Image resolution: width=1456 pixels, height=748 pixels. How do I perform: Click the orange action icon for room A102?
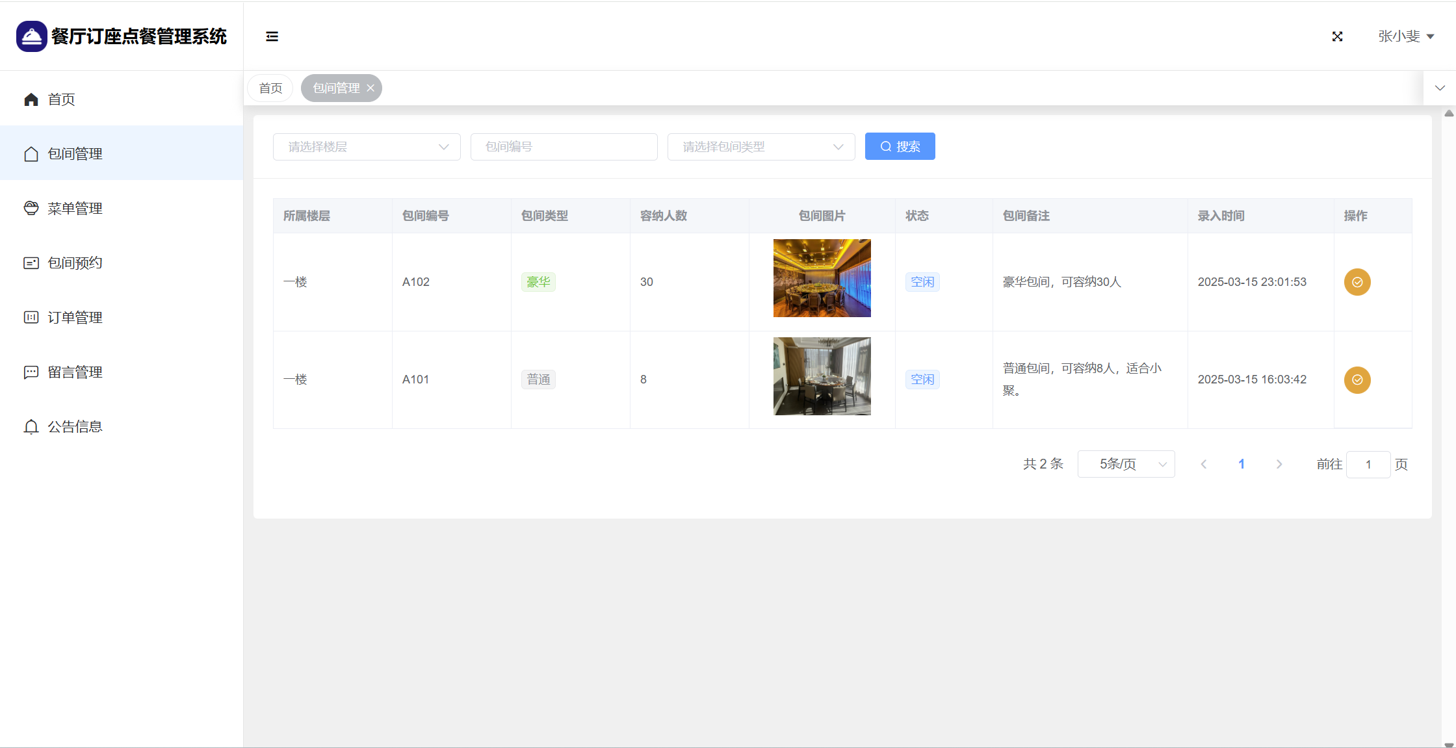[1357, 282]
